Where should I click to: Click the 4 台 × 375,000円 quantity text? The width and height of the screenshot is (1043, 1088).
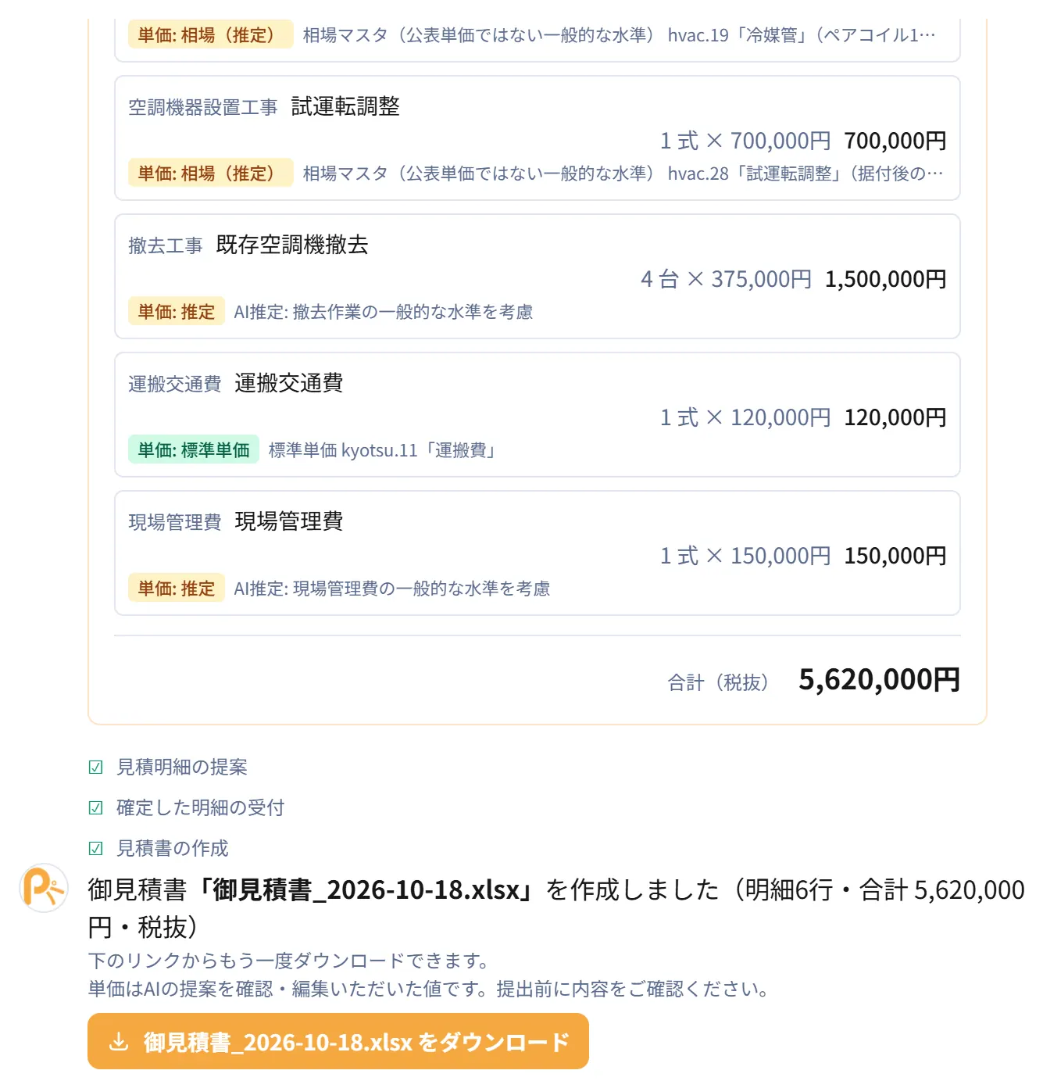(727, 279)
